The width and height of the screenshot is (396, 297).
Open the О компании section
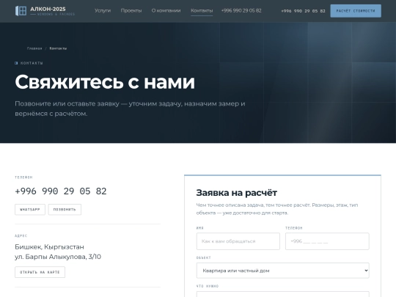tap(166, 10)
